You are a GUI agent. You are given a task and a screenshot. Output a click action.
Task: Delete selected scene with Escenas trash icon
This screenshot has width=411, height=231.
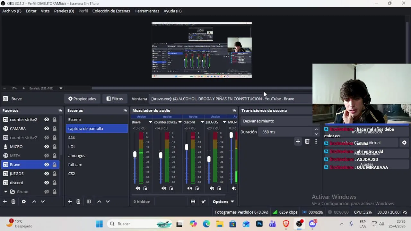tap(78, 201)
